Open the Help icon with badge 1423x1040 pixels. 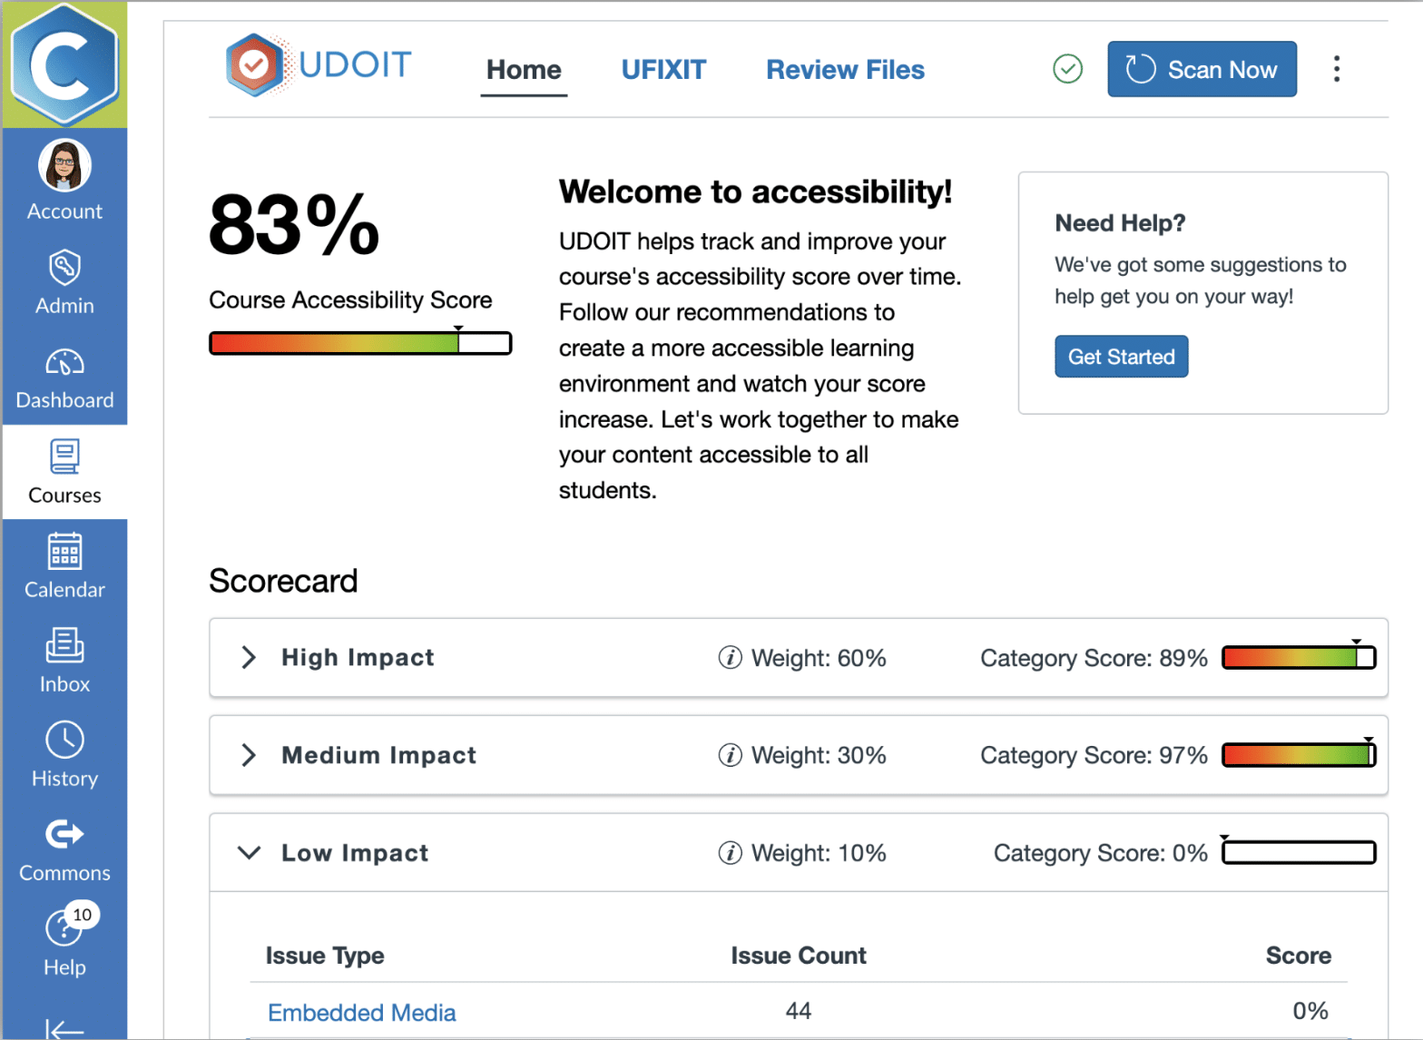64,929
